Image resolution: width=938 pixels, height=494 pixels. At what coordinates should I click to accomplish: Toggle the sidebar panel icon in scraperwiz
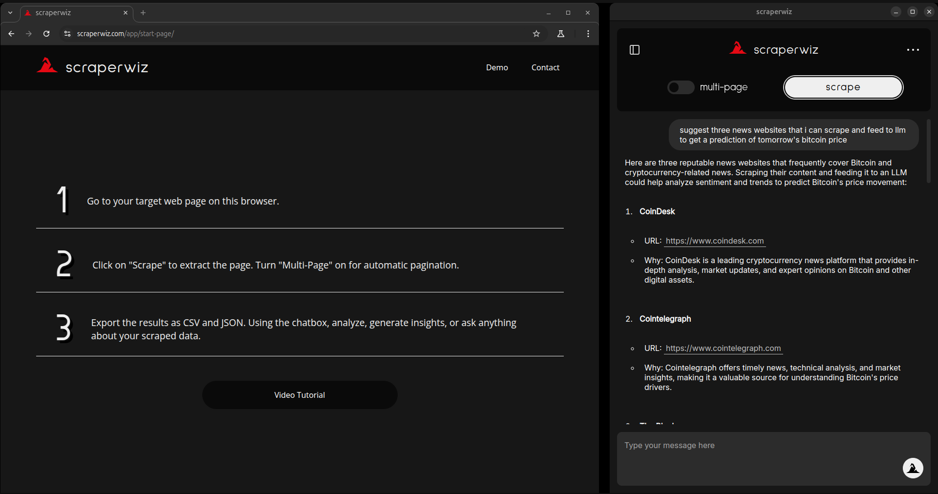point(635,50)
